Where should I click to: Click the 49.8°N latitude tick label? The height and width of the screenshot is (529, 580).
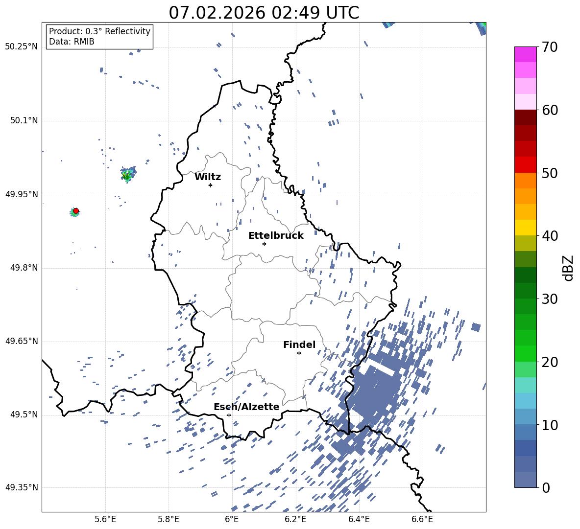coord(24,268)
